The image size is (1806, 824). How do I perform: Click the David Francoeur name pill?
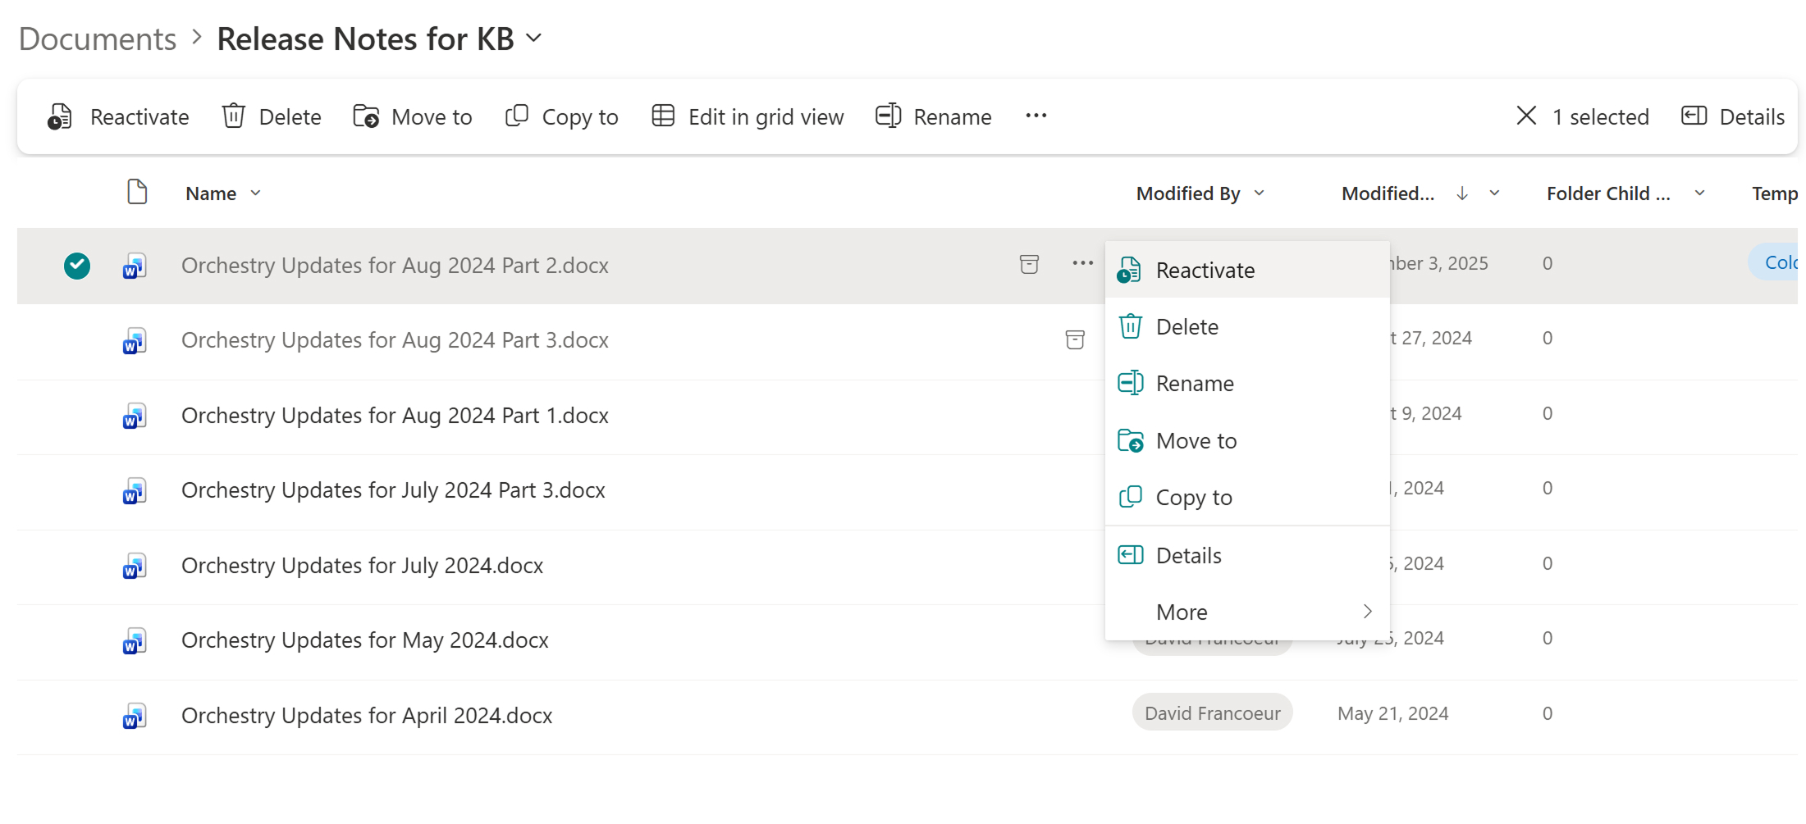tap(1212, 712)
